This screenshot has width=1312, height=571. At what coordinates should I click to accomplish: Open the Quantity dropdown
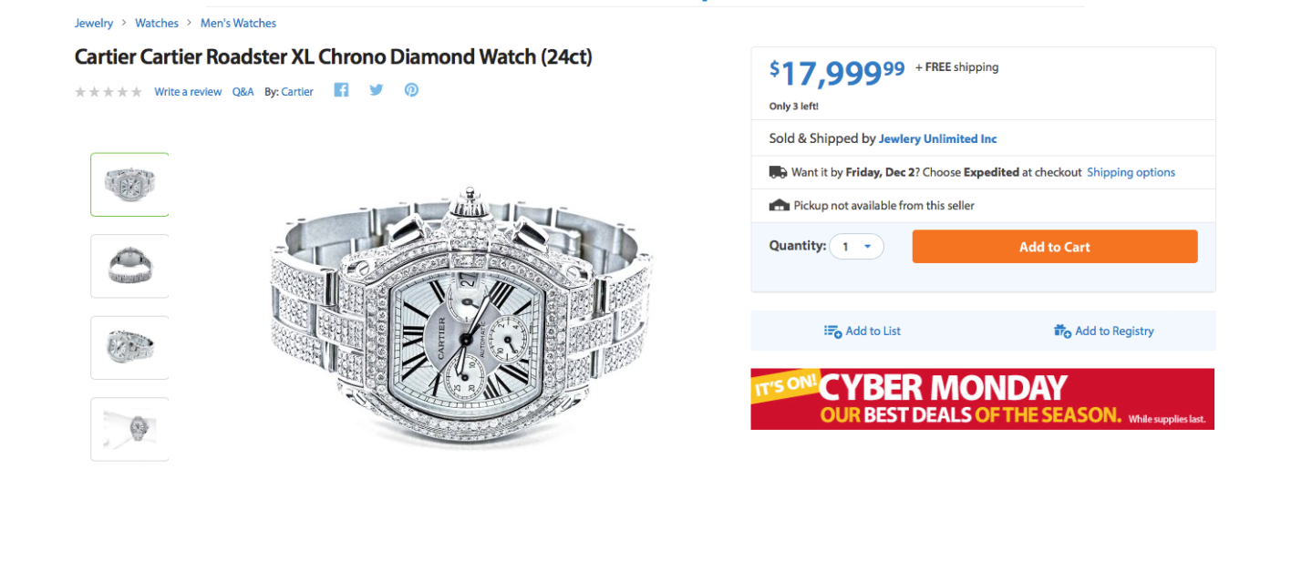tap(856, 247)
